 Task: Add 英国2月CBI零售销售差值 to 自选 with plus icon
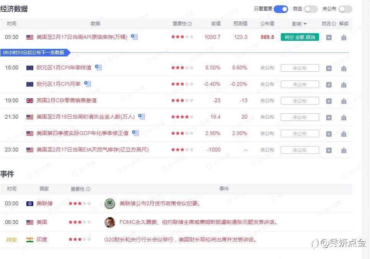(329, 101)
